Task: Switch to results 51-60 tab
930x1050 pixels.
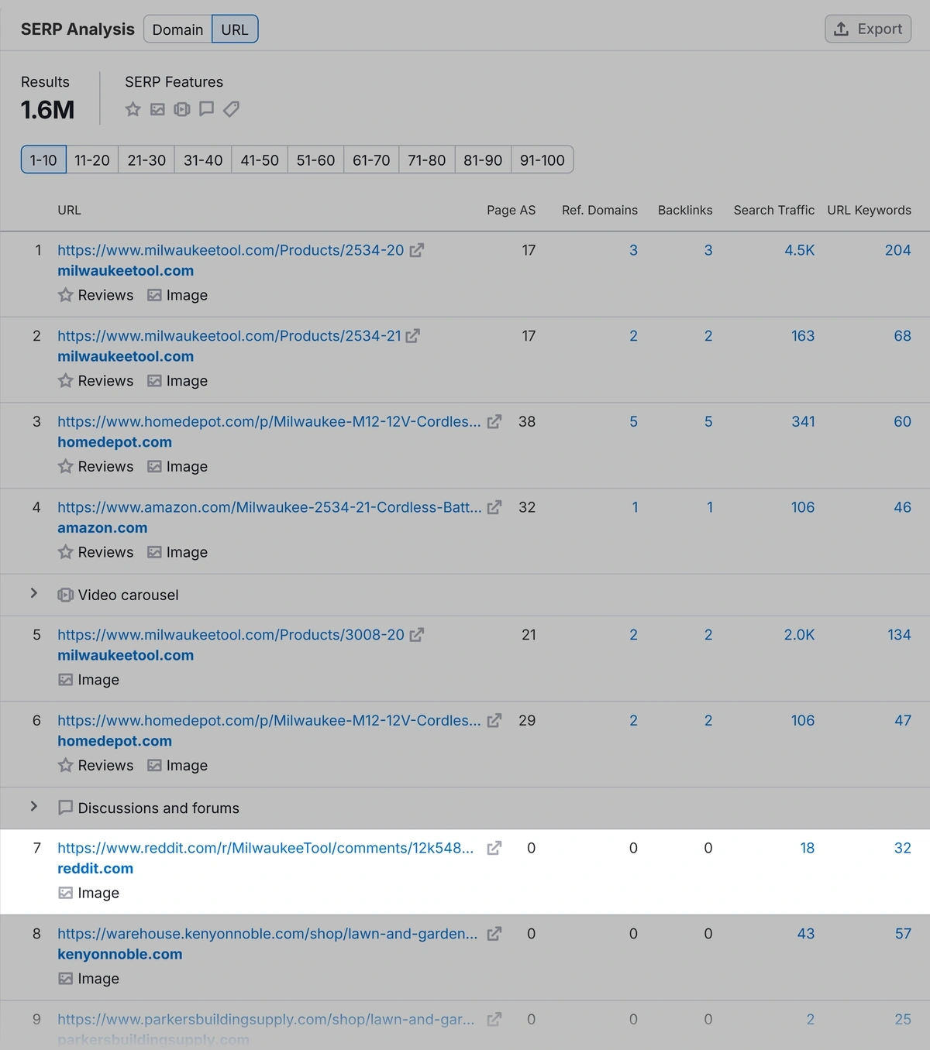Action: (x=315, y=160)
